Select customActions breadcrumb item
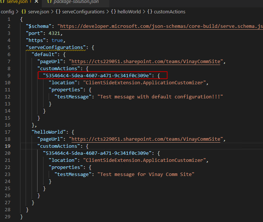This screenshot has width=263, height=222. pyautogui.click(x=169, y=12)
